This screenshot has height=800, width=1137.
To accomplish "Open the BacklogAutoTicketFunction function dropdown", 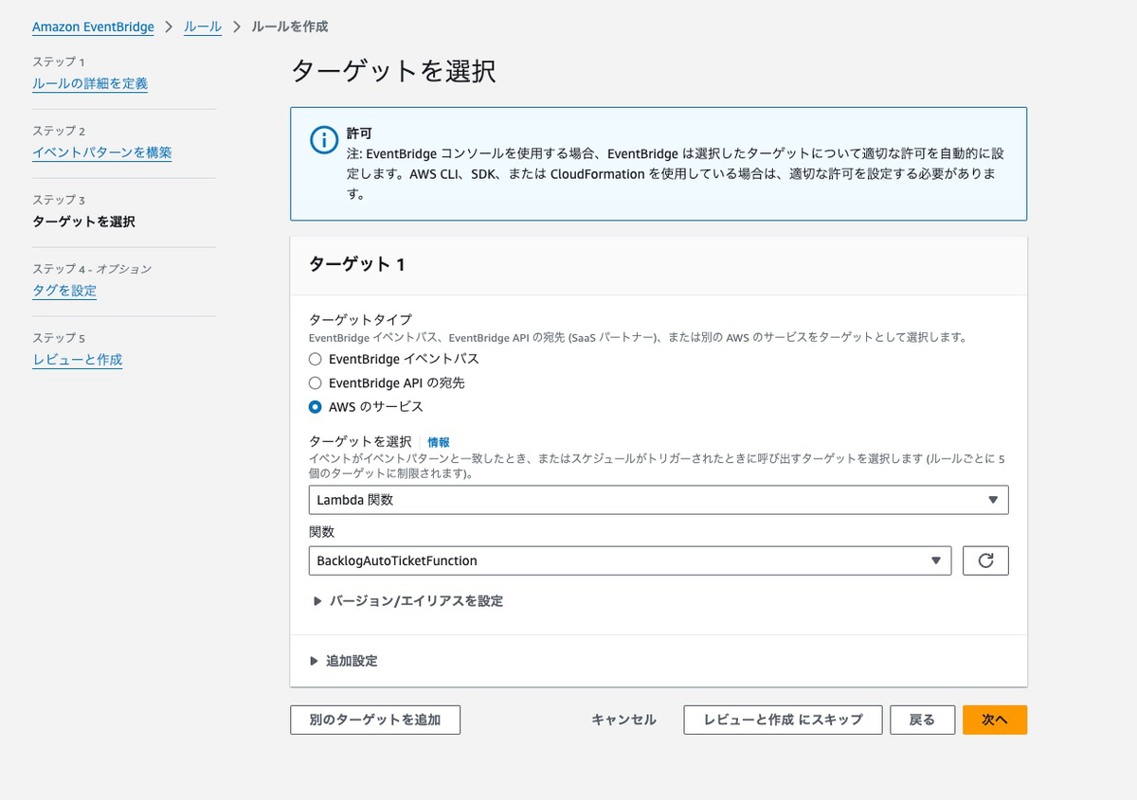I will pyautogui.click(x=630, y=560).
